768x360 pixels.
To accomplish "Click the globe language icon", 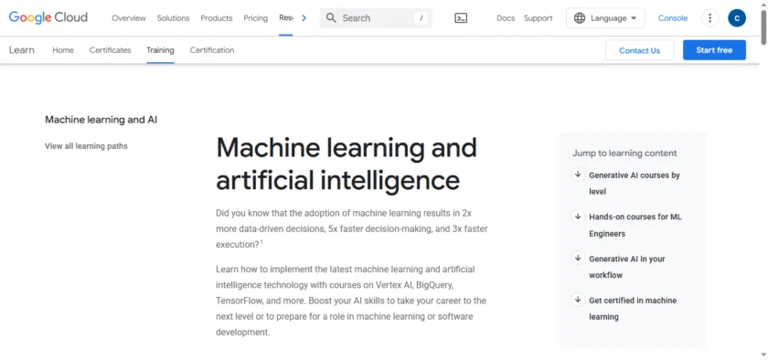I will (580, 18).
